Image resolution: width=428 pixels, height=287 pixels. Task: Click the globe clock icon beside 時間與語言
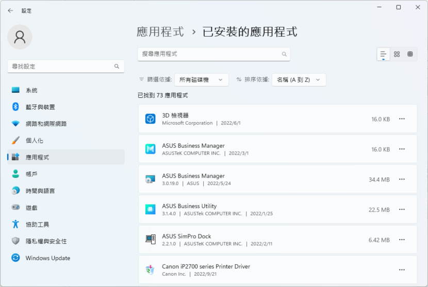pos(15,191)
